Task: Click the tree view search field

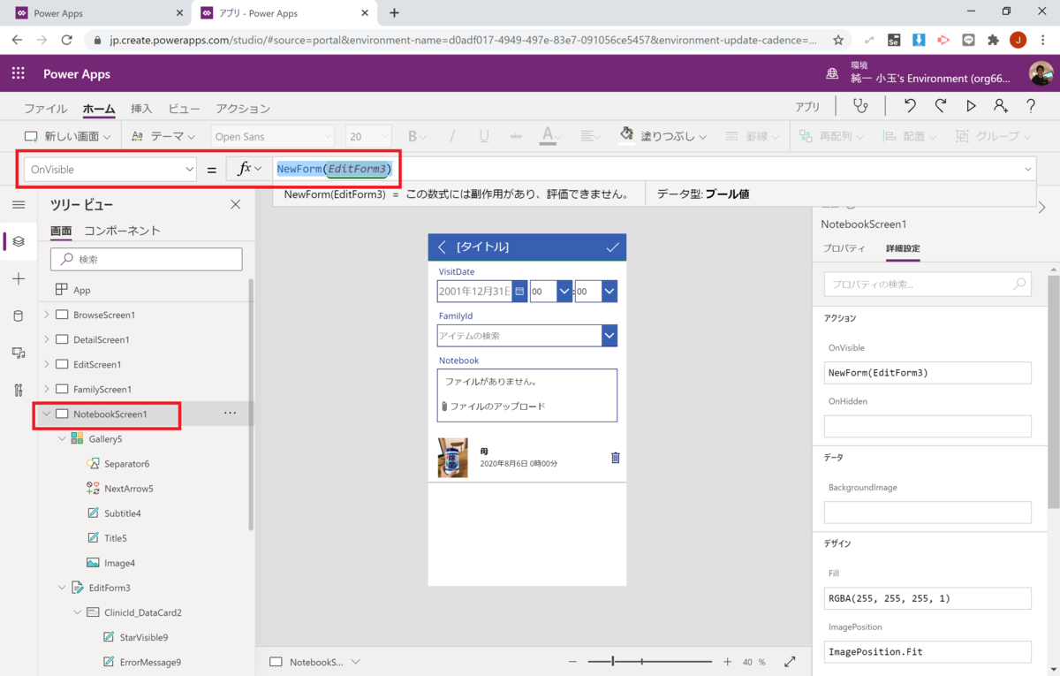Action: pos(147,259)
